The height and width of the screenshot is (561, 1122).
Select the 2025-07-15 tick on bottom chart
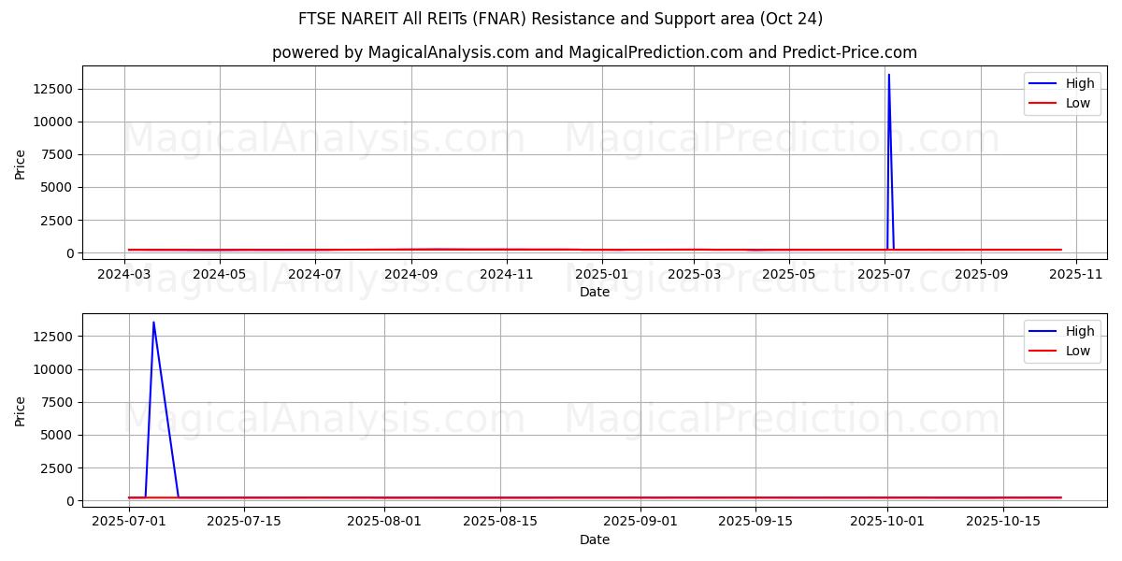point(244,522)
